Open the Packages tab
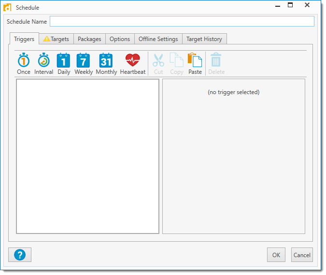 coord(89,39)
